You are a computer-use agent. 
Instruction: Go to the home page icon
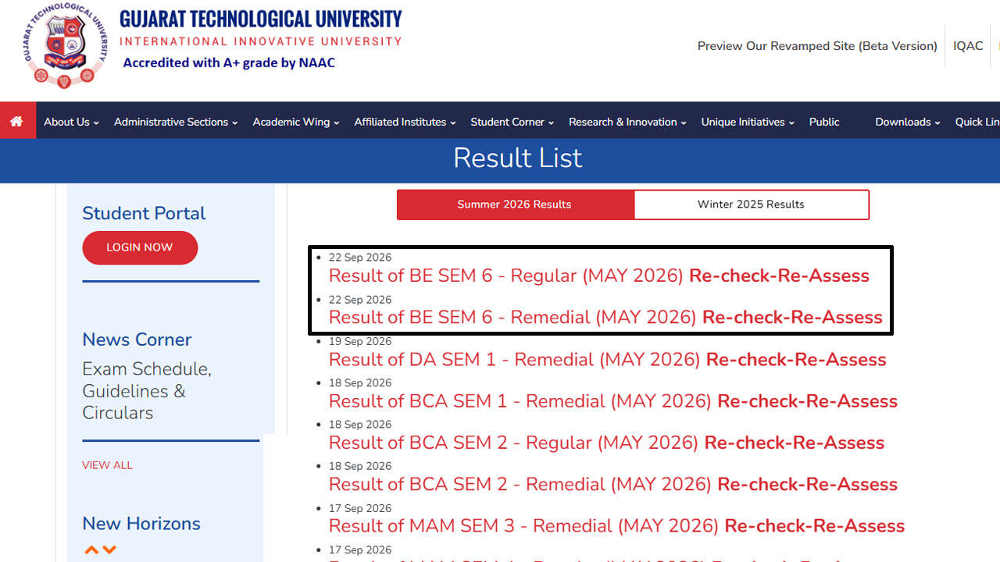pos(16,122)
